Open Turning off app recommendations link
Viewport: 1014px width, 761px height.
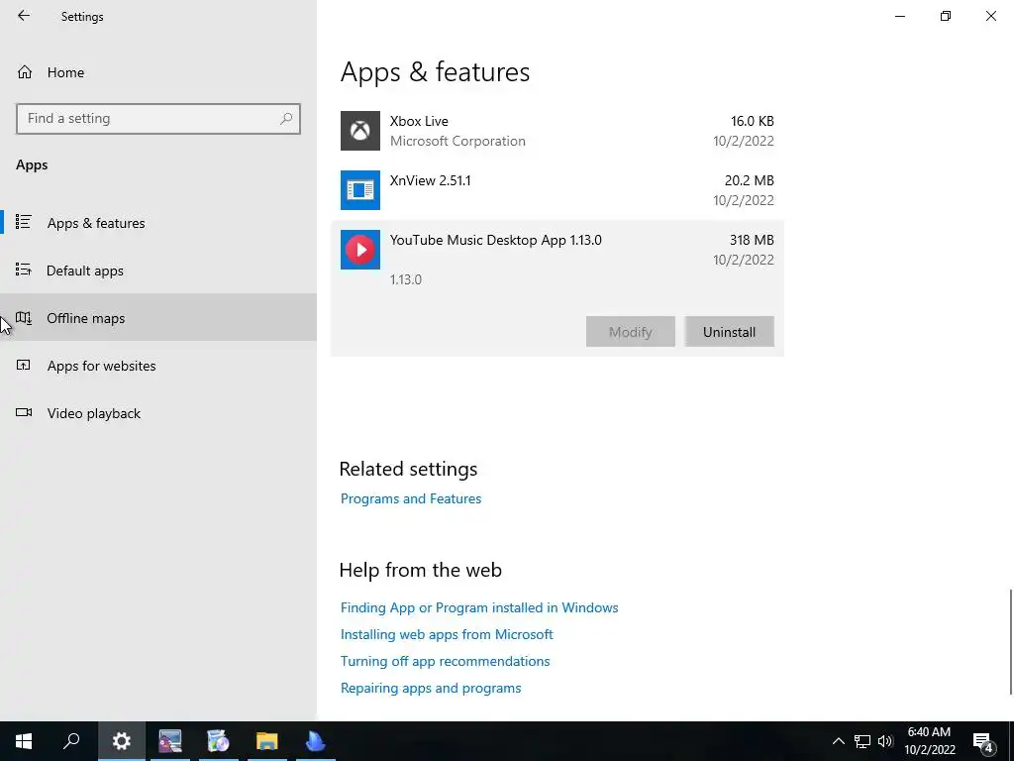pos(445,661)
